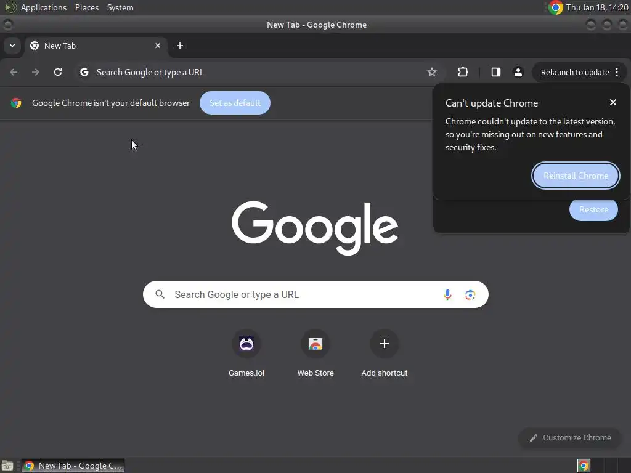Click Customize Chrome button
Image resolution: width=631 pixels, height=473 pixels.
570,438
